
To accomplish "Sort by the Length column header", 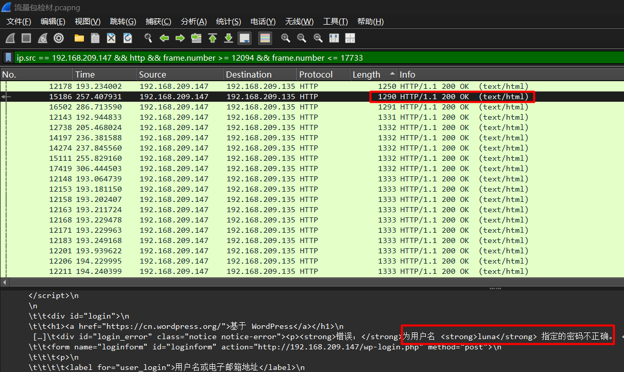I will [374, 75].
